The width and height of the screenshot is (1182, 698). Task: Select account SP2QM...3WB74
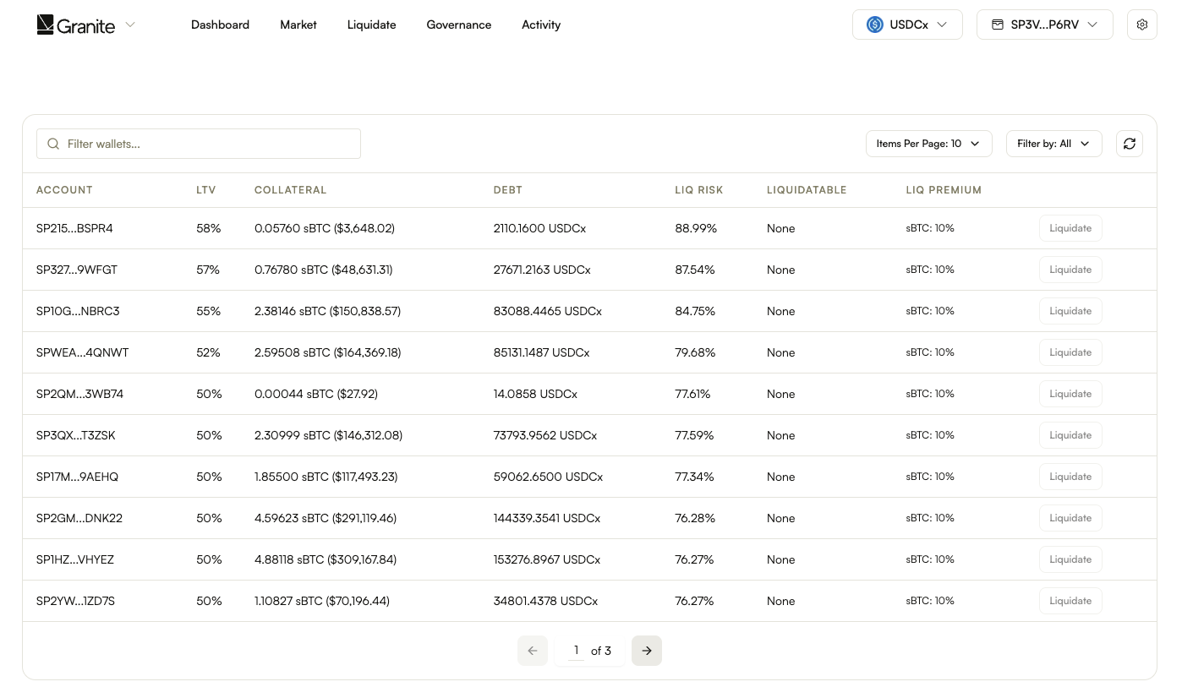(79, 394)
